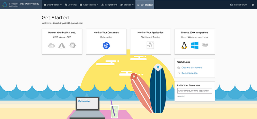Click the Linux penguin icon
Screen dimensions: 257x119
tap(184, 45)
